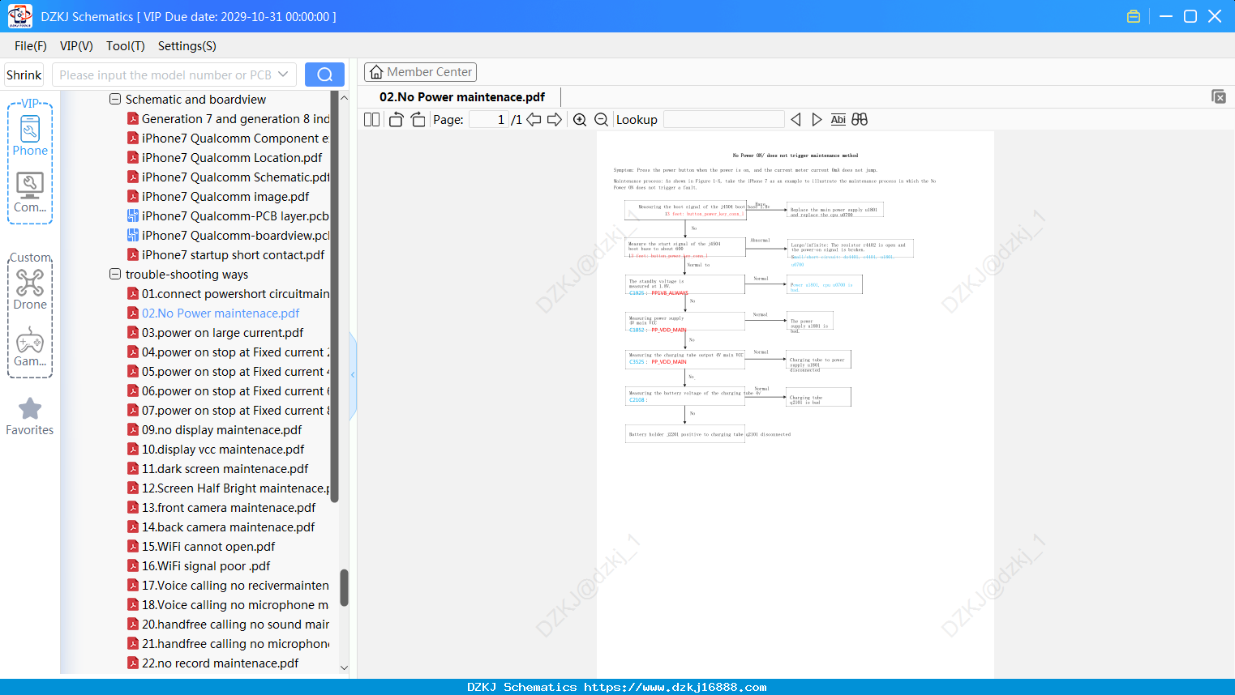The height and width of the screenshot is (695, 1235).
Task: Open 03.power on large current.pdf
Action: (x=222, y=333)
